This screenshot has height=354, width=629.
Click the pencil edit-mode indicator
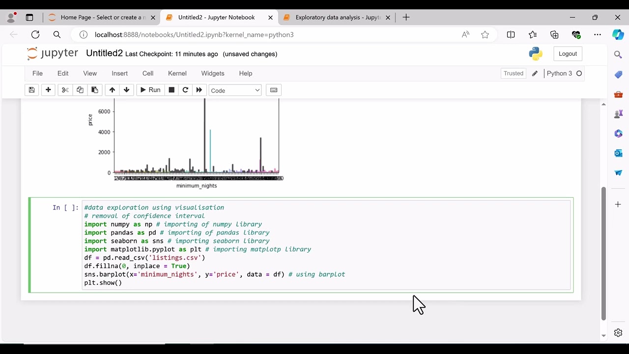coord(535,73)
